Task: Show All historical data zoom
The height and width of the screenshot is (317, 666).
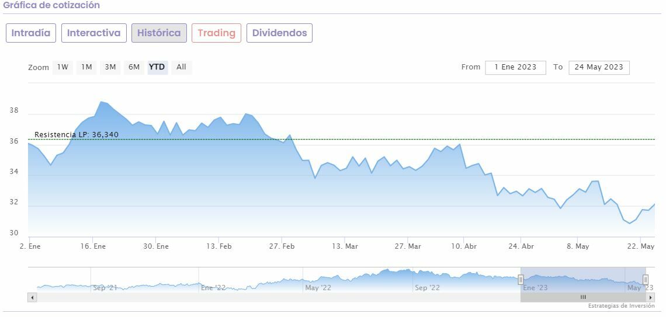Action: pyautogui.click(x=181, y=67)
